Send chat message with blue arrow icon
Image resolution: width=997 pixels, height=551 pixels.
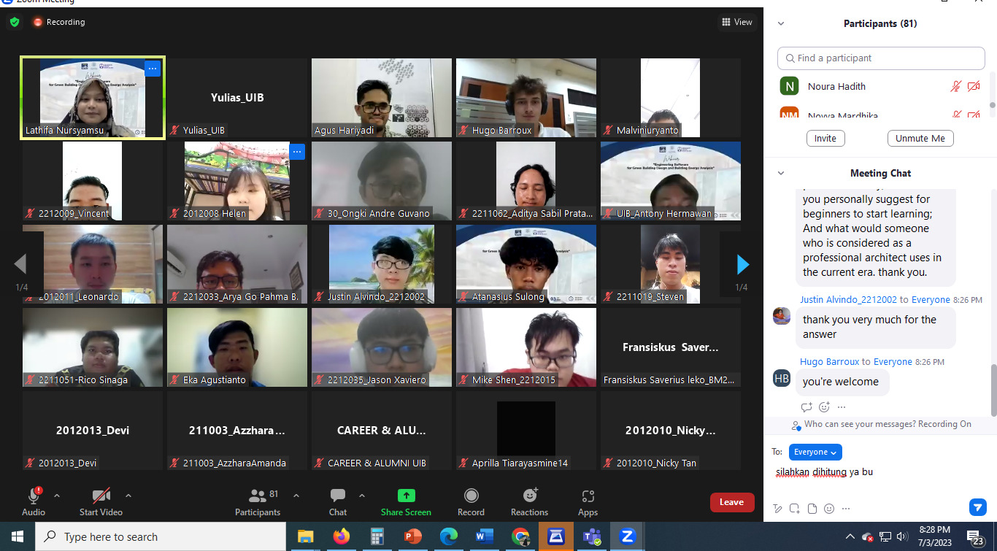pyautogui.click(x=977, y=506)
